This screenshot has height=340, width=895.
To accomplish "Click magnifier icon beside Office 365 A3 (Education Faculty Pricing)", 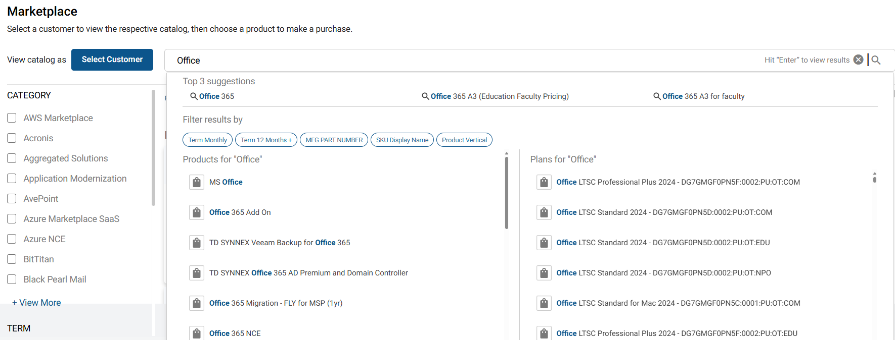I will click(x=425, y=96).
